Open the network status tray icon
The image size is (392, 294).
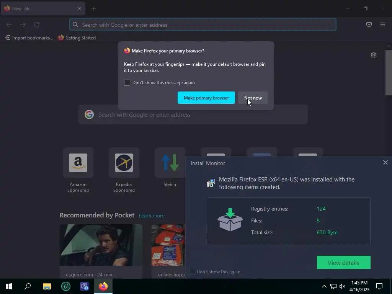[333, 286]
